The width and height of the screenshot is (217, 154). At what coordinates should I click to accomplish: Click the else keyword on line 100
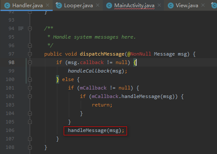pyautogui.click(x=68, y=79)
